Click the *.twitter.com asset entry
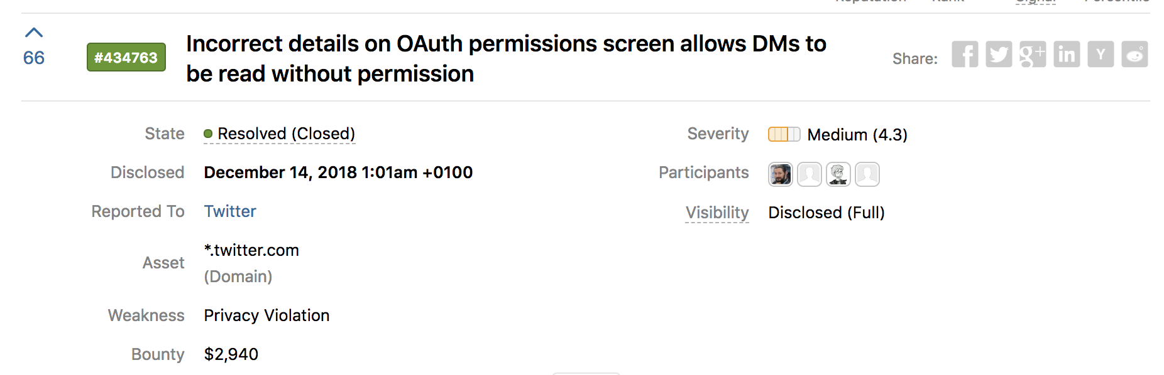Screen dimensions: 1164x375 [x=251, y=250]
